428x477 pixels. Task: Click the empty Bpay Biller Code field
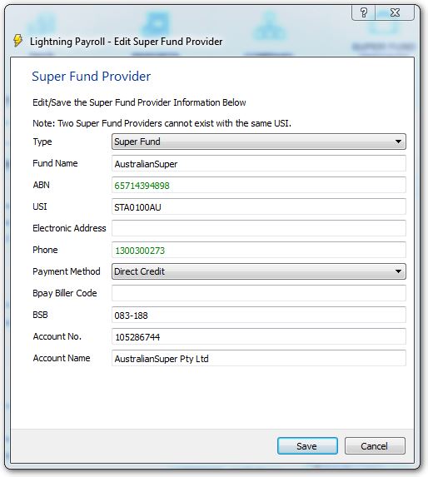[259, 293]
